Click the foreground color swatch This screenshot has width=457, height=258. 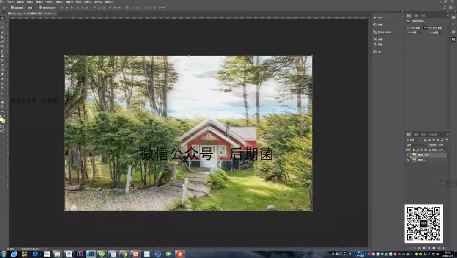click(2, 119)
